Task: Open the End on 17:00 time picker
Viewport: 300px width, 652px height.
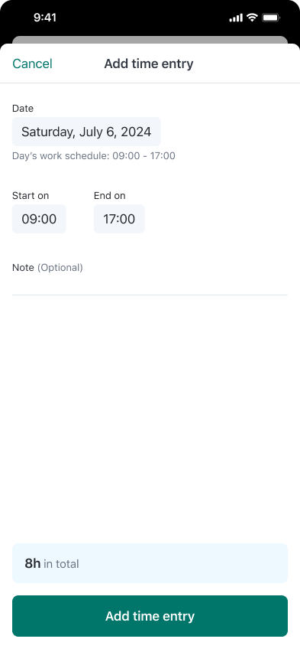Action: [119, 219]
